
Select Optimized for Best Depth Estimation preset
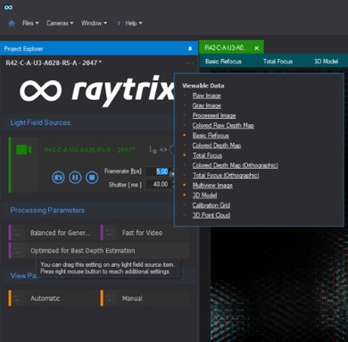coord(99,251)
